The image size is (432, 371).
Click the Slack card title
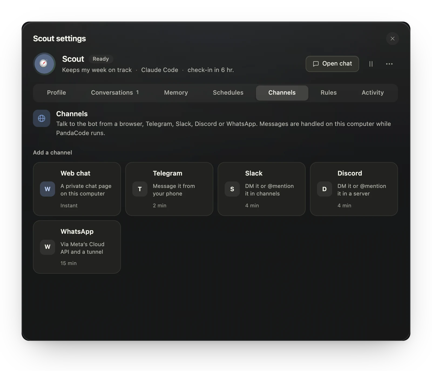pyautogui.click(x=254, y=173)
